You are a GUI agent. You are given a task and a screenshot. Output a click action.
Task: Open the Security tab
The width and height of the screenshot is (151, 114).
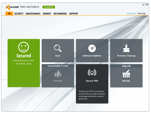[19, 14]
